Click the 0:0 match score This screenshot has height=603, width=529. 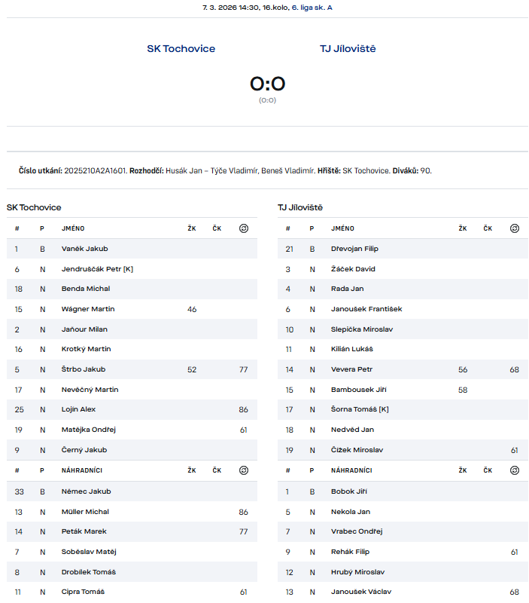[x=267, y=84]
